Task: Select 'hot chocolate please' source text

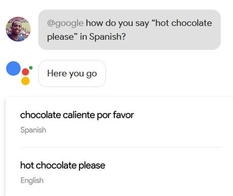Action: tap(63, 165)
